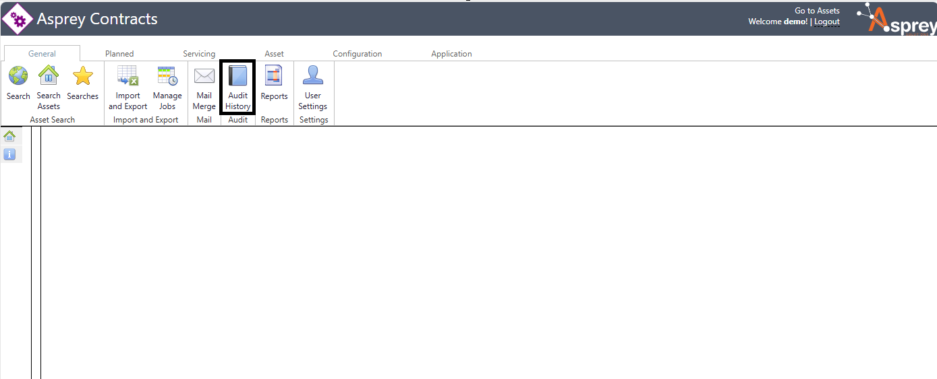937x379 pixels.
Task: Click the Go to Assets link
Action: (817, 11)
